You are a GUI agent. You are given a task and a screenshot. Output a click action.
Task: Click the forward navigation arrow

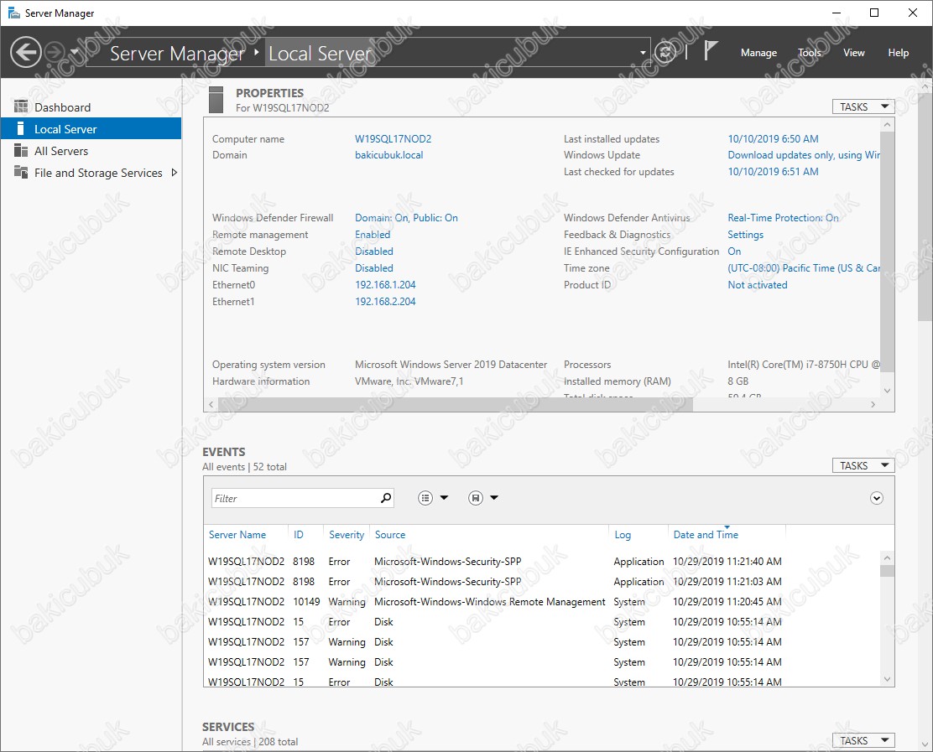55,52
